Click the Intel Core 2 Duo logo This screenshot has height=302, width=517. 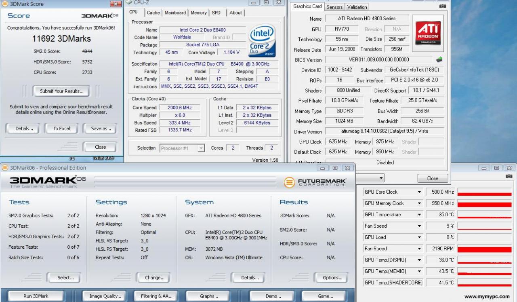[x=263, y=40]
